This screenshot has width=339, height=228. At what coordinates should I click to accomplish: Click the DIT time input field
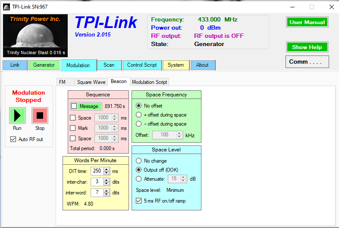(x=97, y=171)
